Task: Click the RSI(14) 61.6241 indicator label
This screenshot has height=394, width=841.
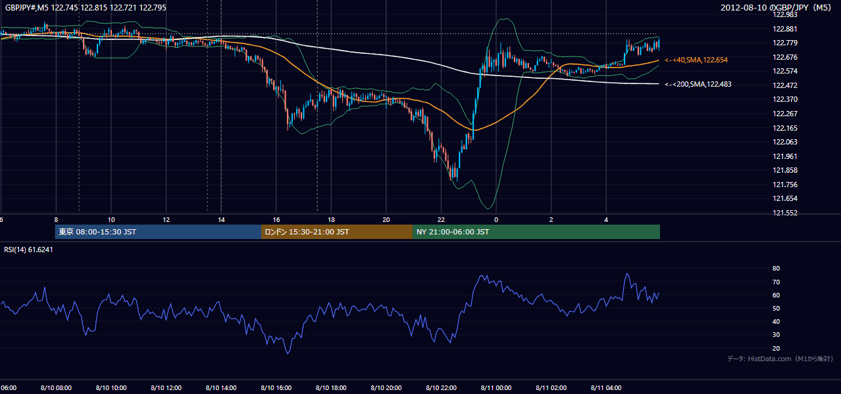Action: pyautogui.click(x=28, y=250)
